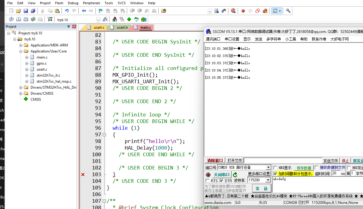Open the 端口号 COM28 port dropdown
363x209 pixels.
[268, 167]
